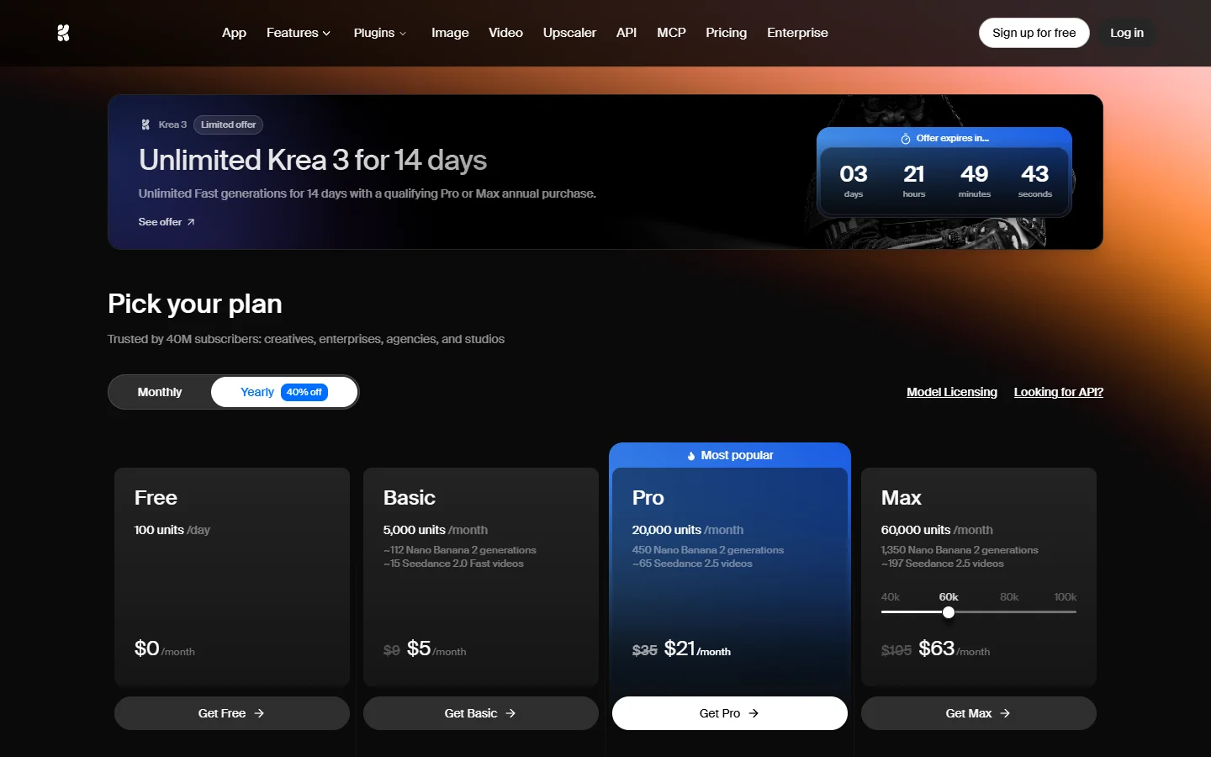The width and height of the screenshot is (1211, 757).
Task: Click the small Krea 3 logo in the banner
Action: (145, 124)
